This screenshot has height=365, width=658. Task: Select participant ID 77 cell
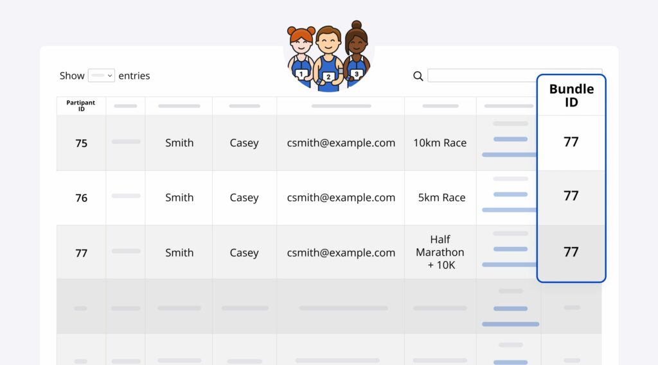81,253
